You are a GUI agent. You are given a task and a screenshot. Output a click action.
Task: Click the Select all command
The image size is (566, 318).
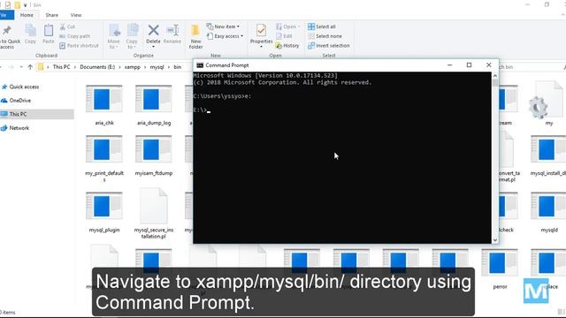coord(322,26)
